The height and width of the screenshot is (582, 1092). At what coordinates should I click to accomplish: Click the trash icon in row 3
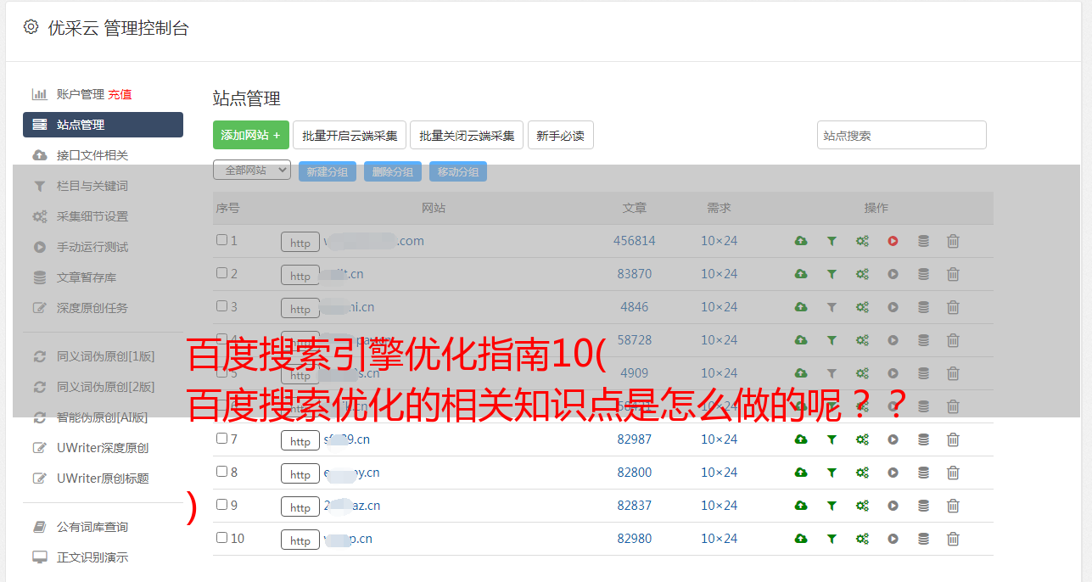point(953,307)
